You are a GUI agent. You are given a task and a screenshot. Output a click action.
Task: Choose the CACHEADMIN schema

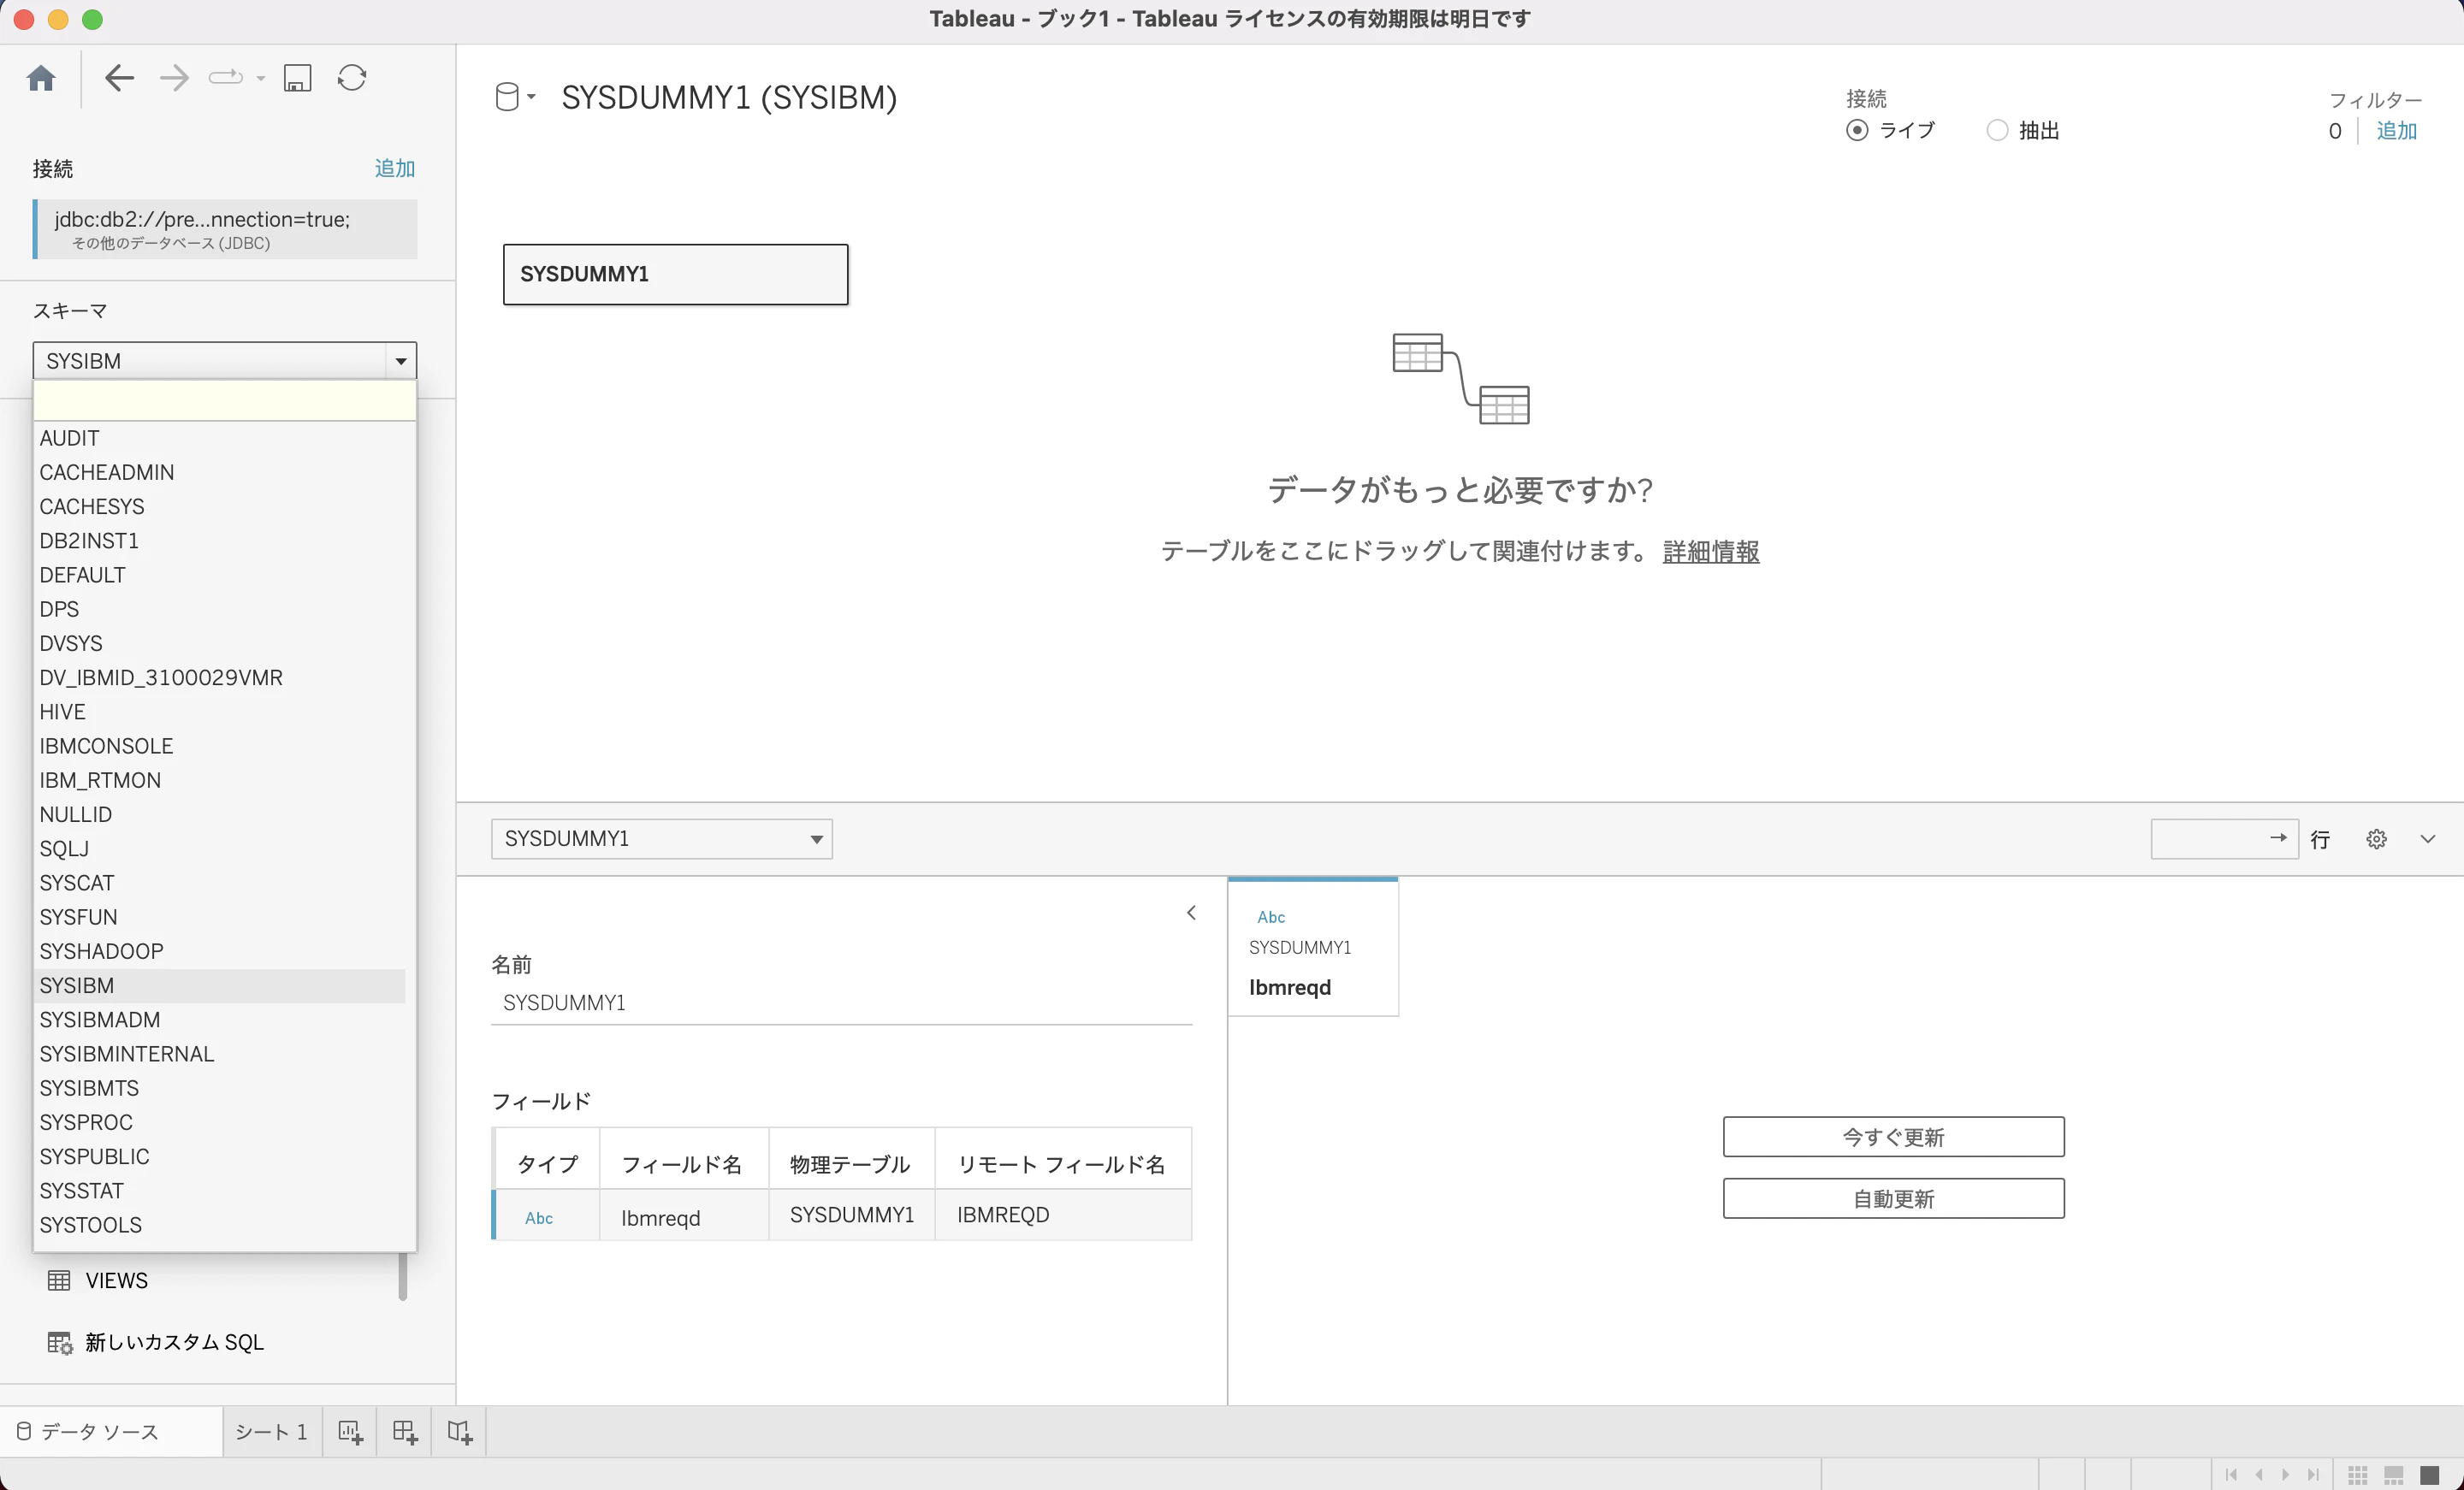(222, 472)
